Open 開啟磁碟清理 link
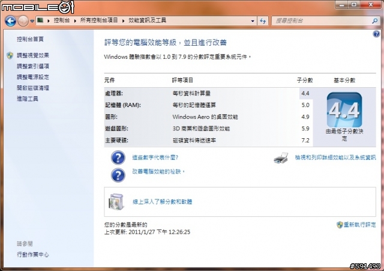 [x=33, y=88]
